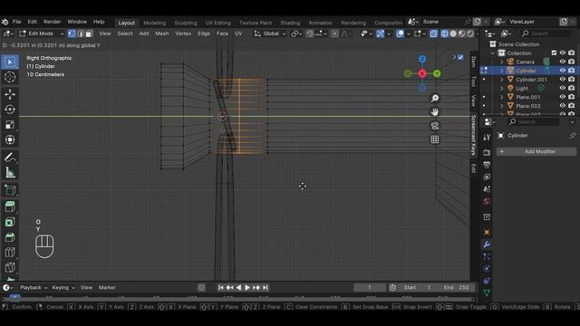Pick the Scale tool

click(10, 125)
